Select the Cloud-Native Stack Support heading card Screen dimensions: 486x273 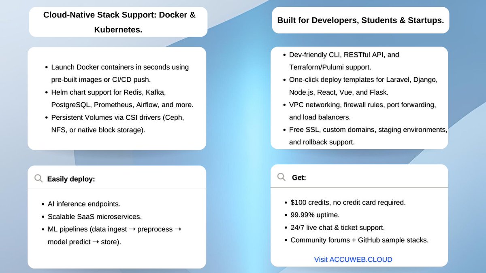click(118, 22)
